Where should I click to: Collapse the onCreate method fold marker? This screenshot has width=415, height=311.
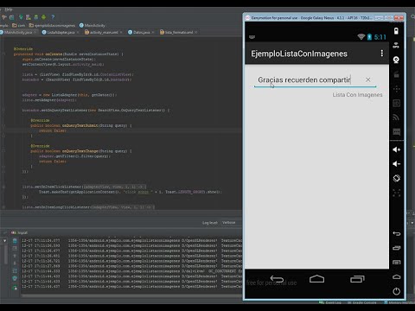pos(3,54)
